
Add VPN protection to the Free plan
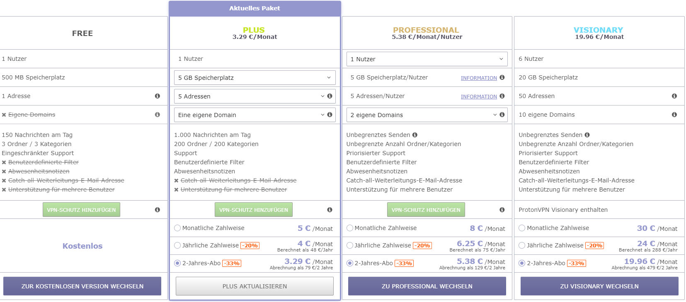[x=81, y=210]
